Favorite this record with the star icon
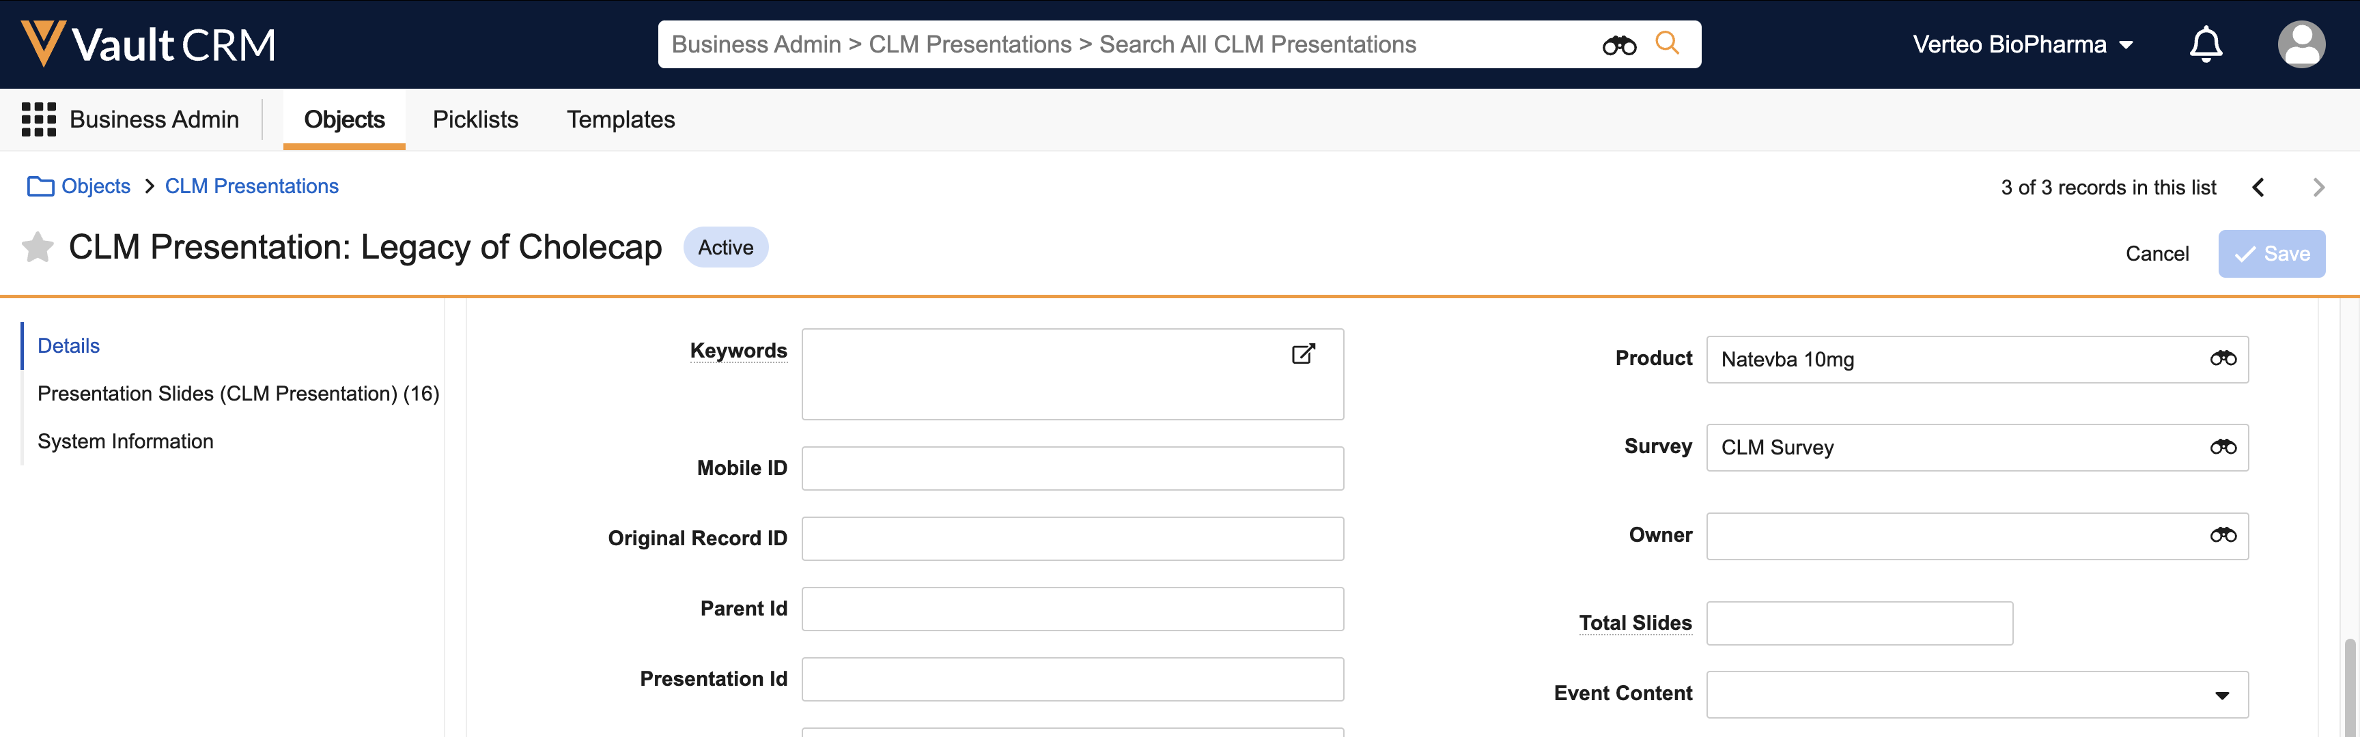Viewport: 2360px width, 737px height. coord(38,247)
